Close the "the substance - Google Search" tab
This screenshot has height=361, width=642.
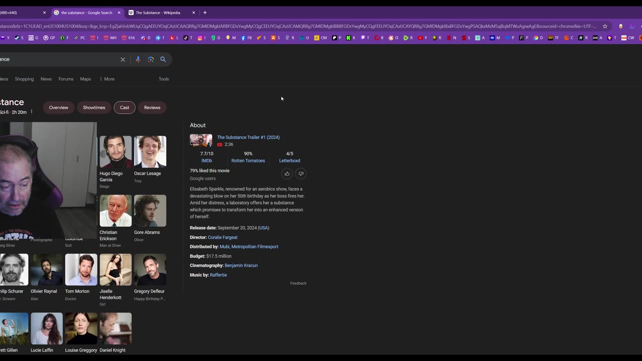[119, 13]
